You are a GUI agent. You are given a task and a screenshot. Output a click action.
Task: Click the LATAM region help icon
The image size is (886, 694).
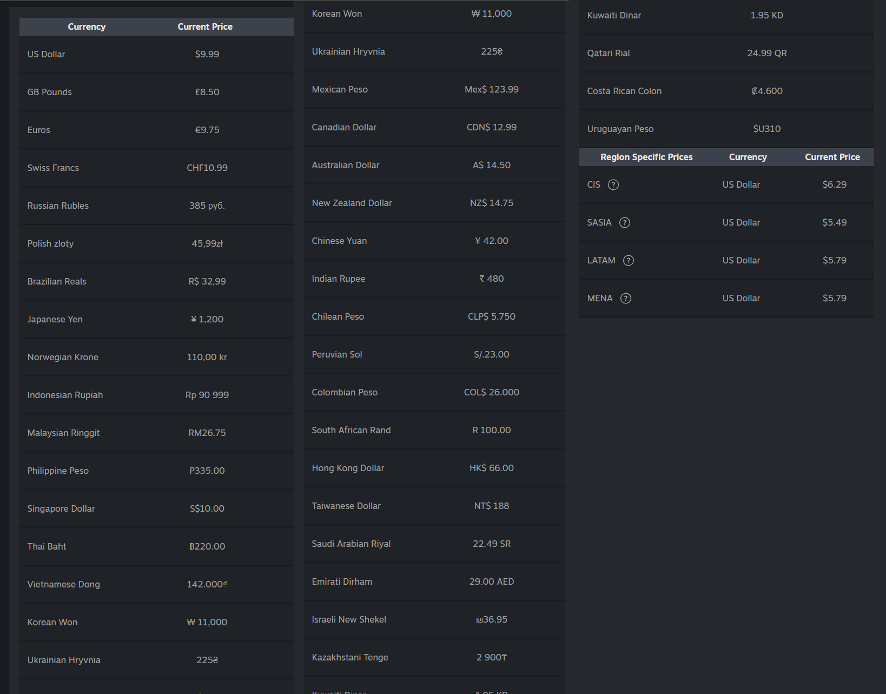pyautogui.click(x=629, y=261)
